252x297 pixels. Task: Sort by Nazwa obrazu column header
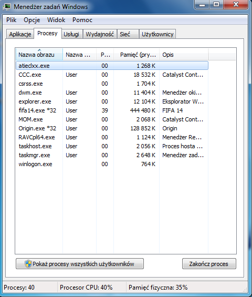pyautogui.click(x=39, y=55)
